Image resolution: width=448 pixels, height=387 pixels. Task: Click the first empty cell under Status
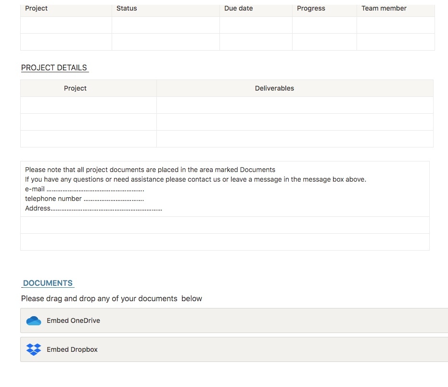166,25
